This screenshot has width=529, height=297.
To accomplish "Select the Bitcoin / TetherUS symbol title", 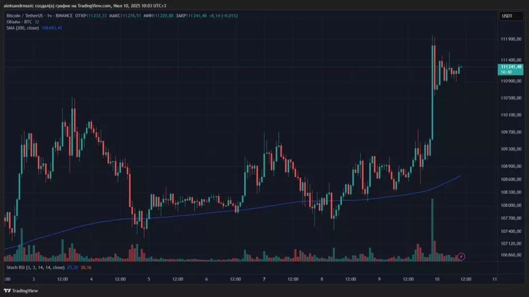I will tap(25, 16).
